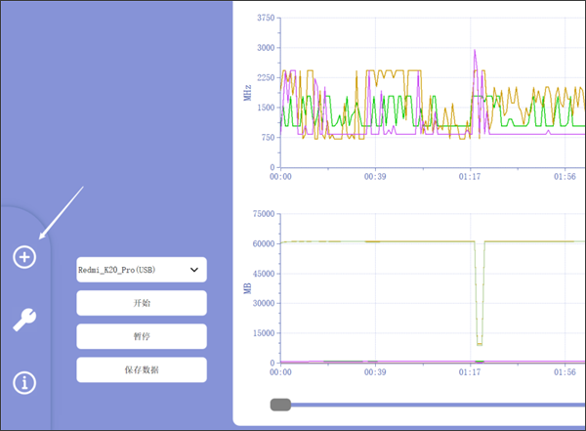
Task: Open the info icon in sidebar
Action: 24,382
